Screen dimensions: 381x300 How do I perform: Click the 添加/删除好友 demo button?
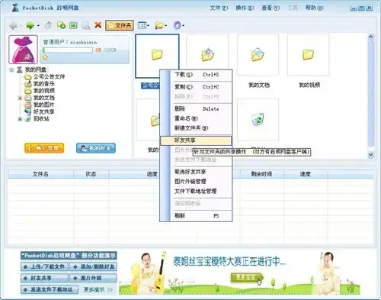click(x=93, y=267)
